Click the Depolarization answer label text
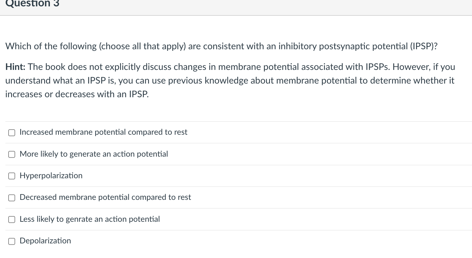This screenshot has height=258, width=472. pyautogui.click(x=45, y=241)
